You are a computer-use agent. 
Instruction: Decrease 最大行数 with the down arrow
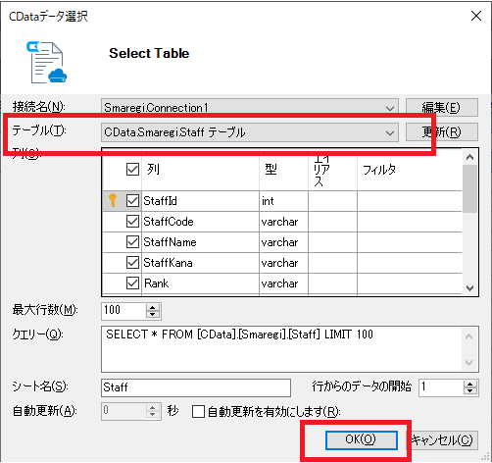click(153, 315)
